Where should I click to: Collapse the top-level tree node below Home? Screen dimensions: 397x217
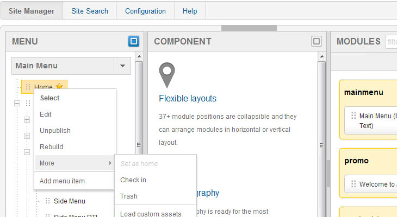17,103
